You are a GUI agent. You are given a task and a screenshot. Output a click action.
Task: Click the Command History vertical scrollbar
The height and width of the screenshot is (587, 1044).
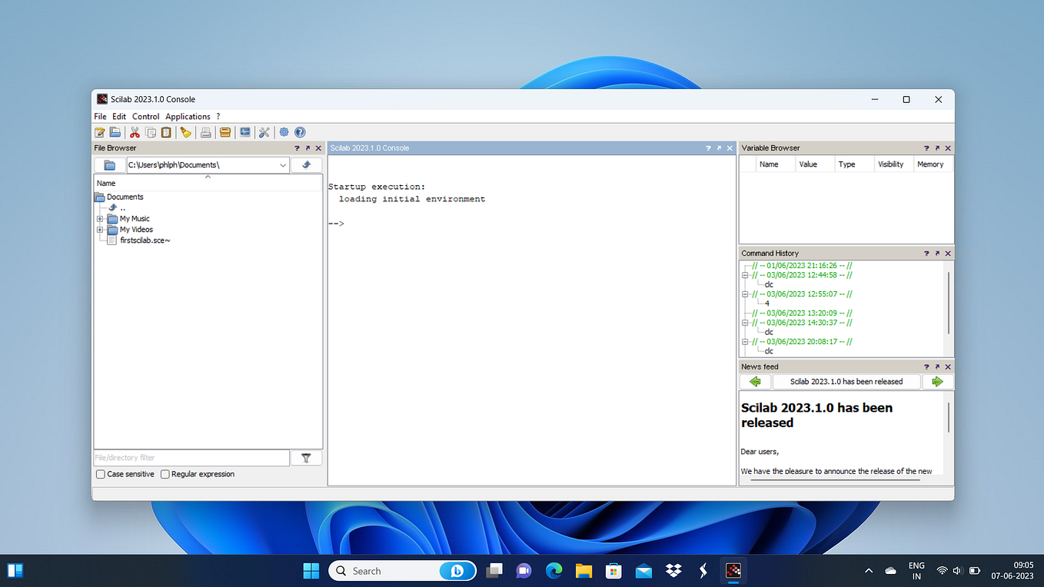tap(949, 303)
